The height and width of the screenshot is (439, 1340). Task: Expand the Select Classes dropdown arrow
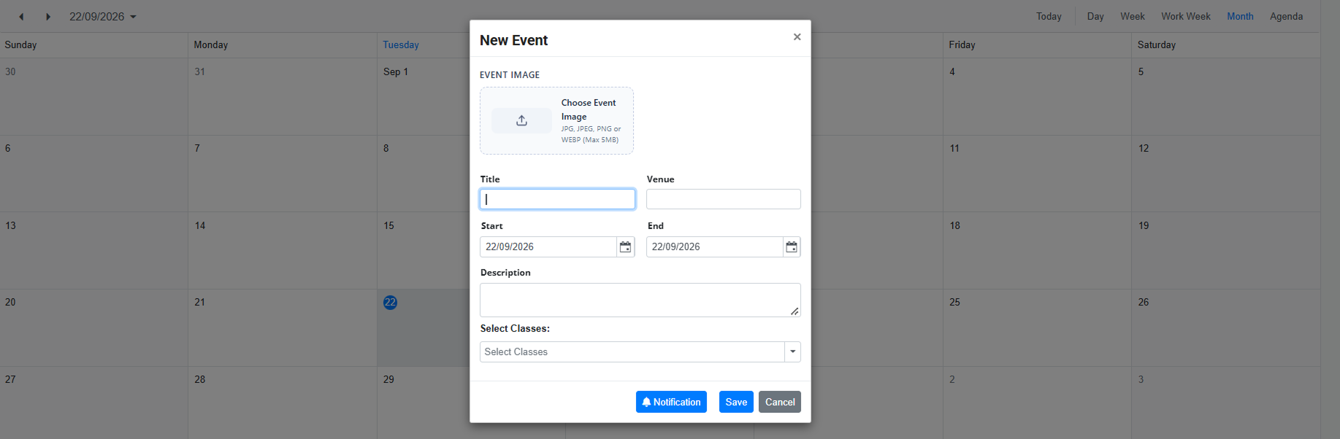(792, 352)
